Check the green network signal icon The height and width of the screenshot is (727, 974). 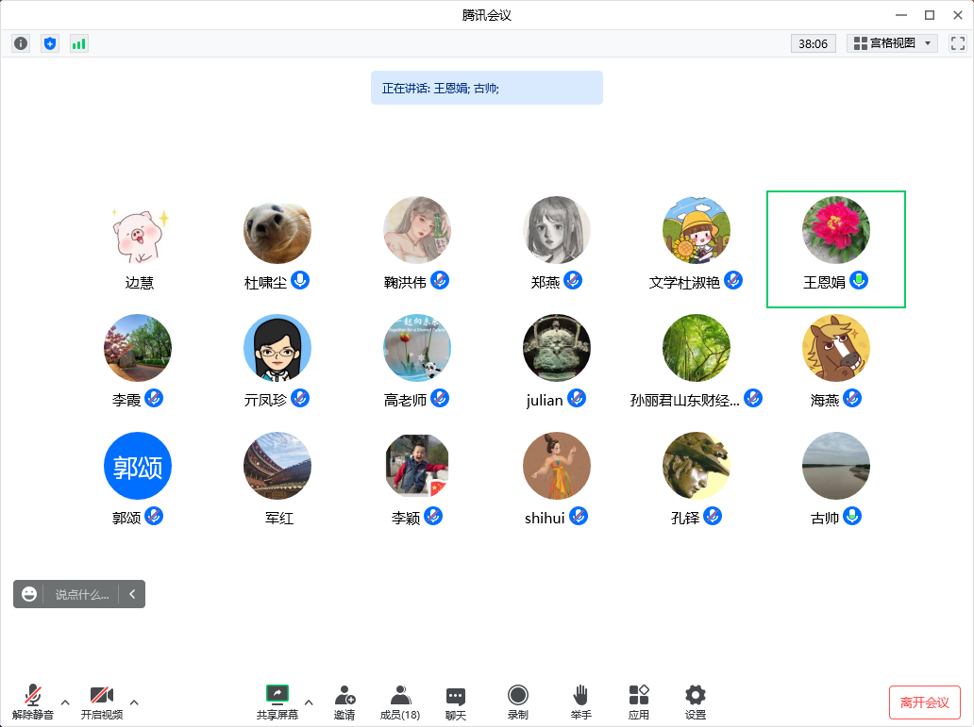(x=79, y=43)
